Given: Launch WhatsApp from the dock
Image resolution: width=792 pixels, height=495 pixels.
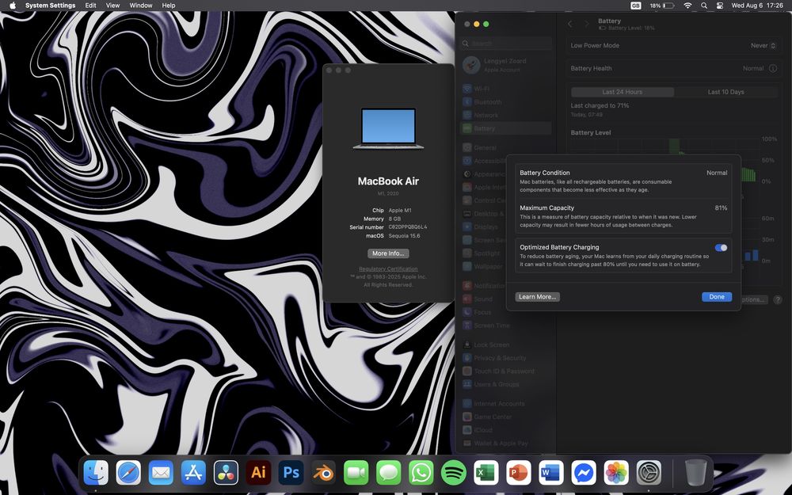Looking at the screenshot, I should pos(421,473).
